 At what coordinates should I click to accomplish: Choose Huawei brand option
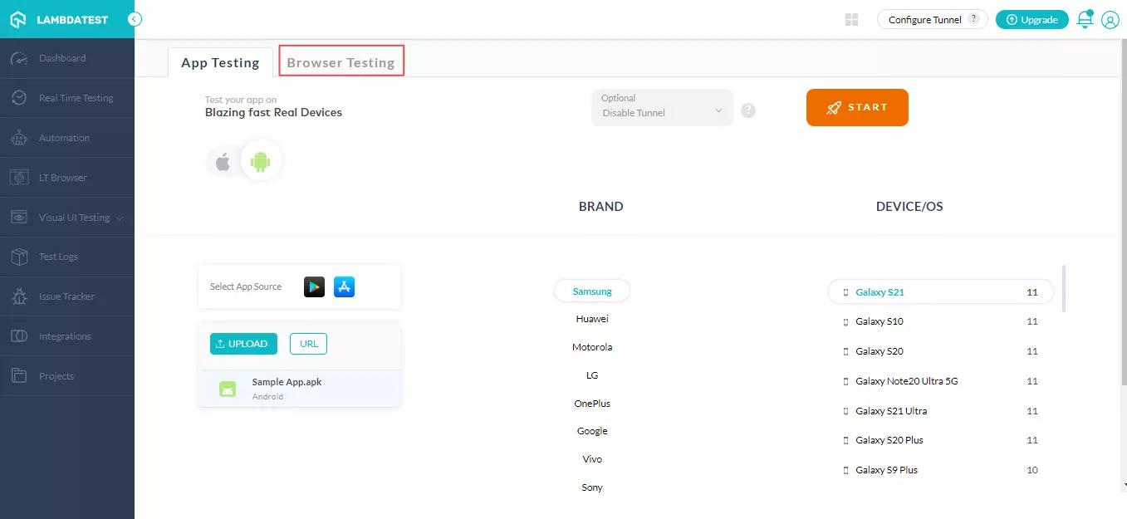click(x=592, y=319)
